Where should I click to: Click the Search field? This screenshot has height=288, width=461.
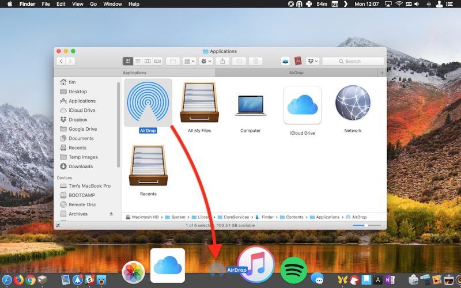pyautogui.click(x=353, y=61)
